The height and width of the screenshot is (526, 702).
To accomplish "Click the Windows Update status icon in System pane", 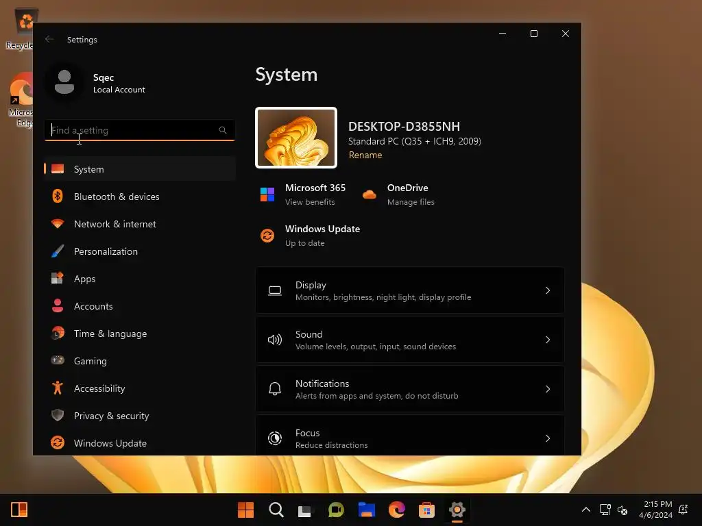I will [x=267, y=236].
